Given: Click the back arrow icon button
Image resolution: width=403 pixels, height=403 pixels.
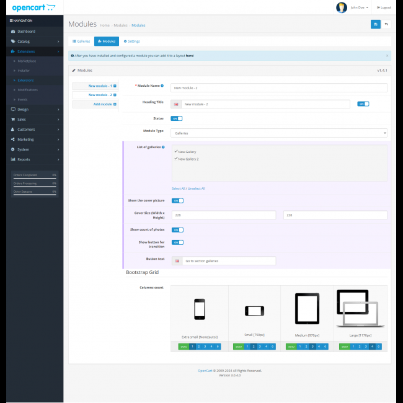Looking at the screenshot, I should [386, 24].
